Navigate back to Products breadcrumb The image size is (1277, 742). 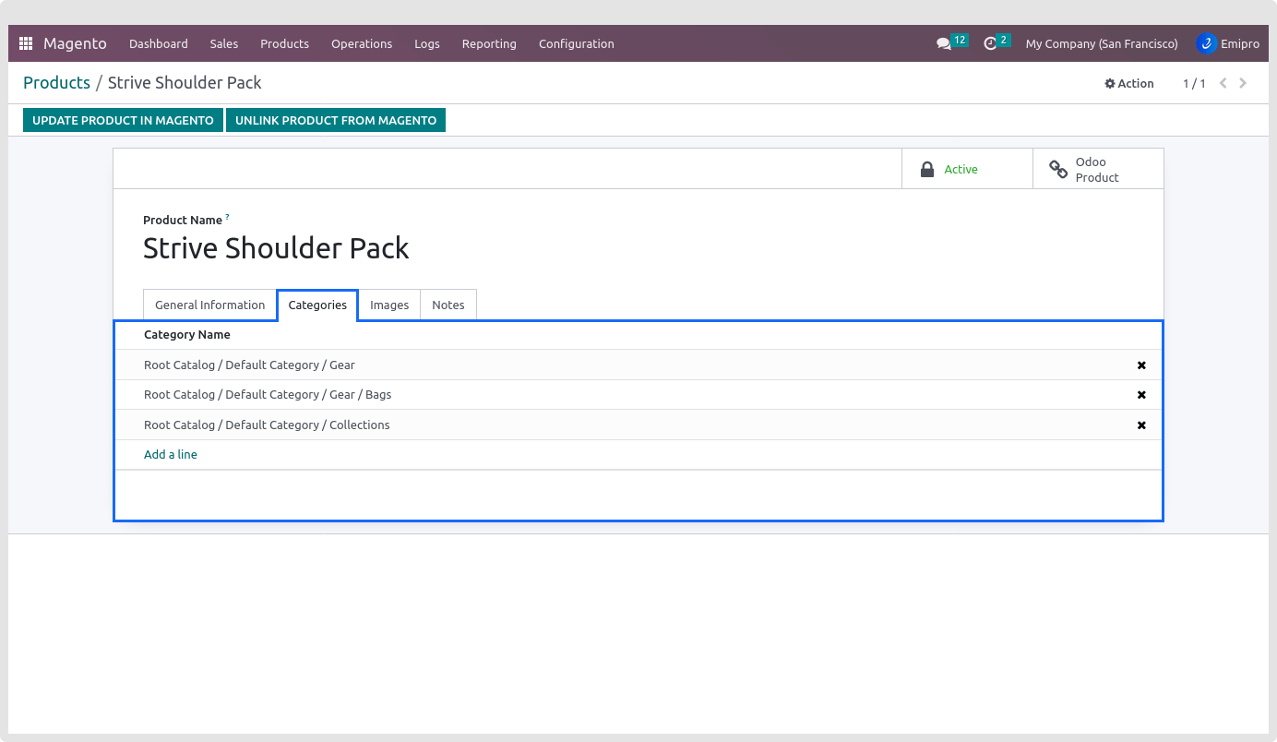point(56,83)
